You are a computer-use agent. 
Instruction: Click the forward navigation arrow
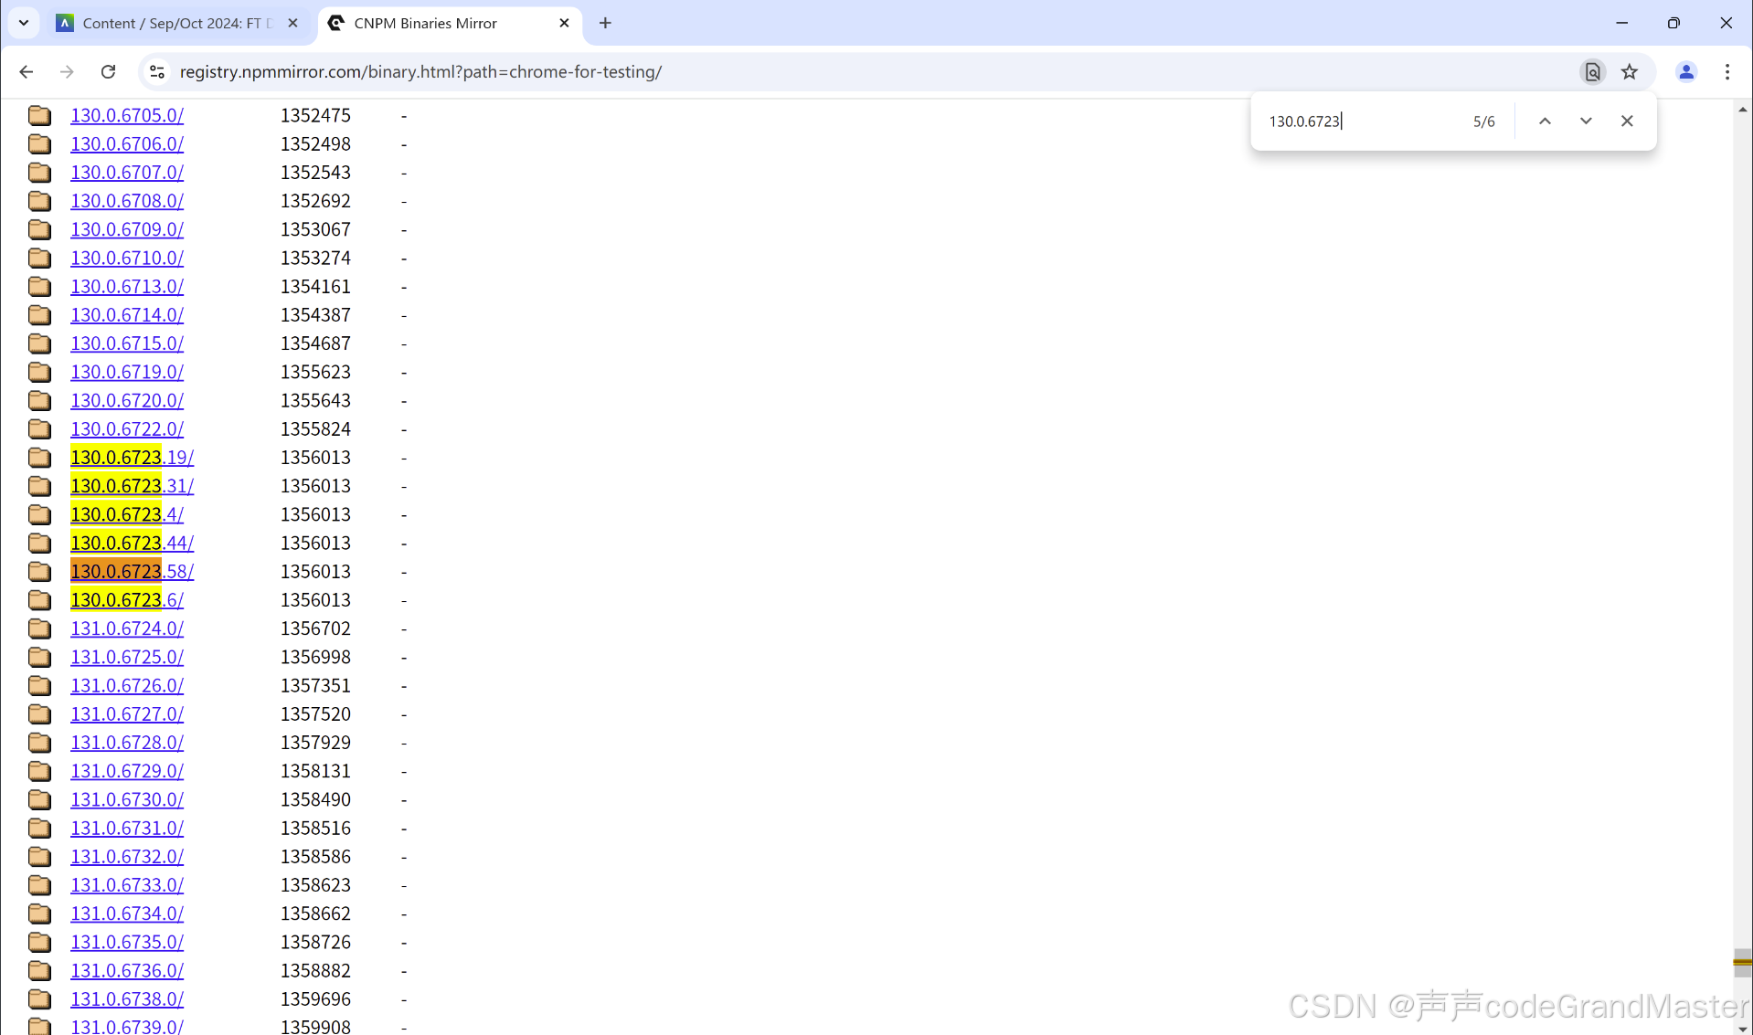67,71
